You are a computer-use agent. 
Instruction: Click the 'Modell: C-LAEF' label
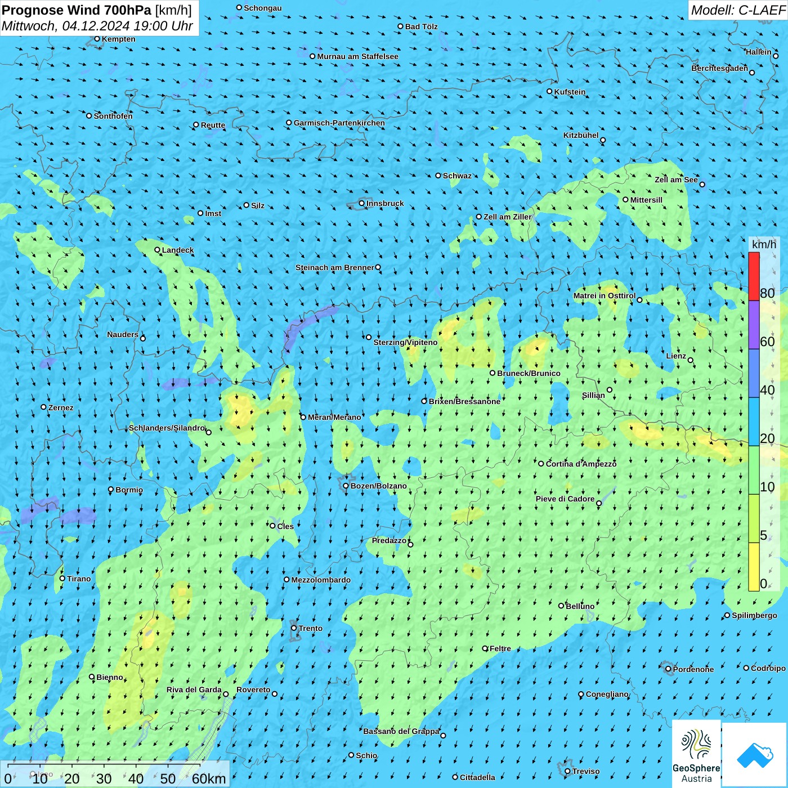coord(737,10)
